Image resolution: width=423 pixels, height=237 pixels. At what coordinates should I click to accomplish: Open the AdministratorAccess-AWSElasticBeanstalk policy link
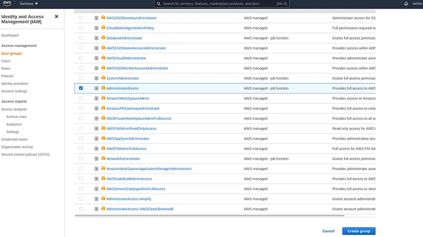(x=140, y=209)
